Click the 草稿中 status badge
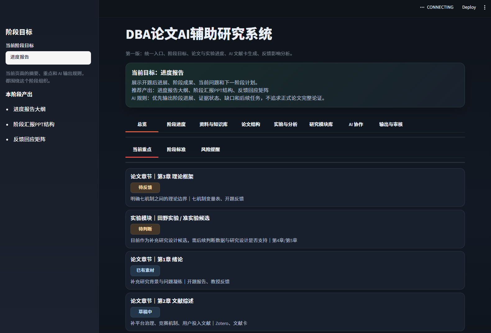Image resolution: width=491 pixels, height=333 pixels. coord(145,312)
